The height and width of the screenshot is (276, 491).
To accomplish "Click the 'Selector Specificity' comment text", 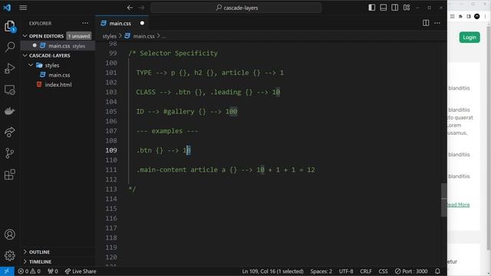I will coord(179,53).
